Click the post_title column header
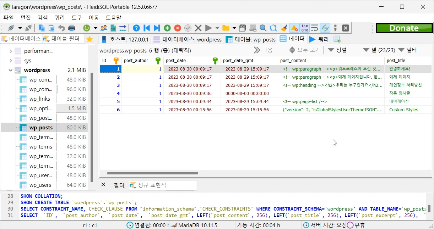 (x=407, y=61)
